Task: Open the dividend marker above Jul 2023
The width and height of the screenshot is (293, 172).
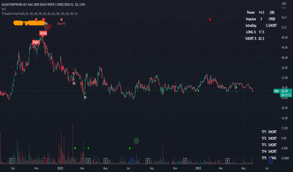Action: [270, 161]
